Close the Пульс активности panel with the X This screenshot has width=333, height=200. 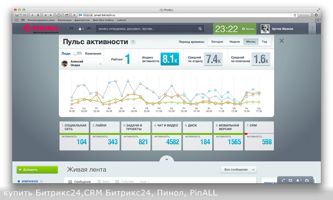(x=281, y=41)
